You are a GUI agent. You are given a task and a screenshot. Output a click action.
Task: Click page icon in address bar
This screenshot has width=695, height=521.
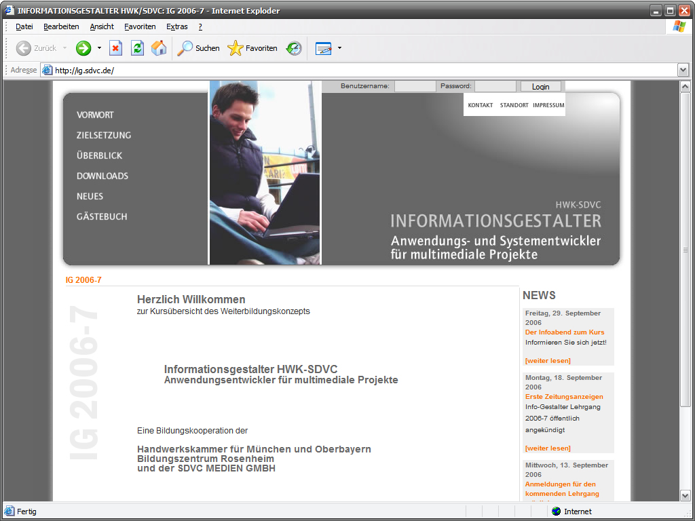click(x=47, y=70)
